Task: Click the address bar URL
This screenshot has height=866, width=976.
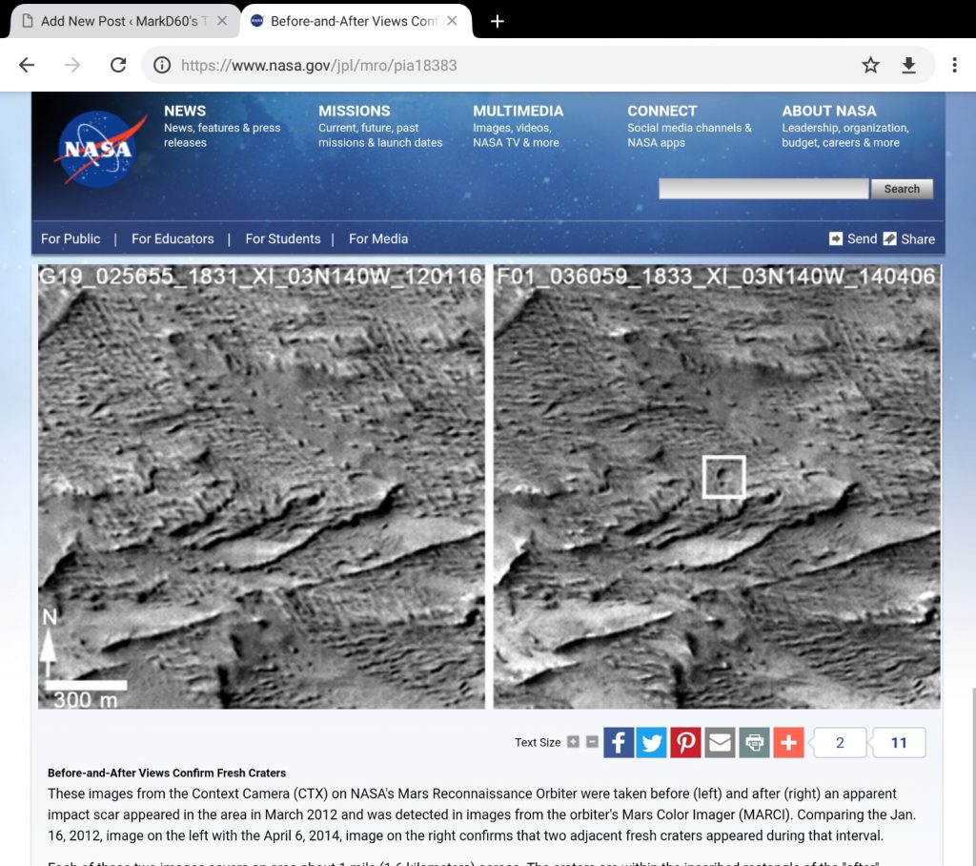Action: 318,66
